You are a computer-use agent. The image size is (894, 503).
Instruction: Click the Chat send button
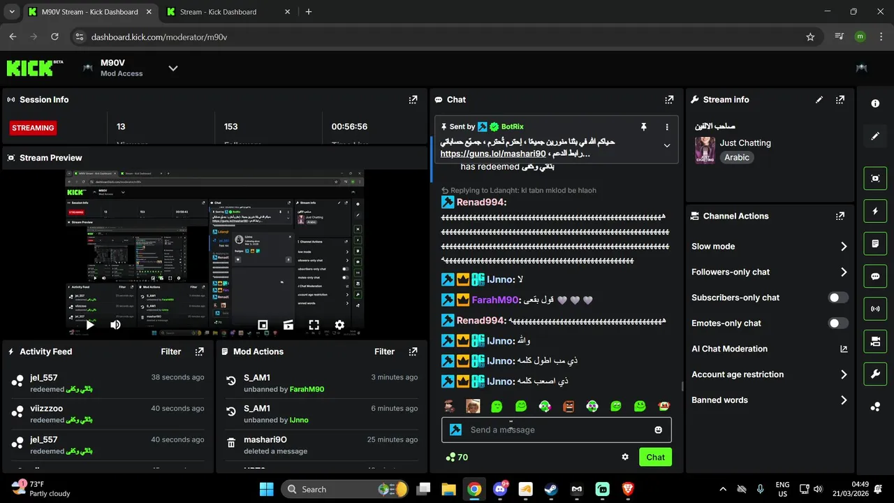(x=655, y=457)
